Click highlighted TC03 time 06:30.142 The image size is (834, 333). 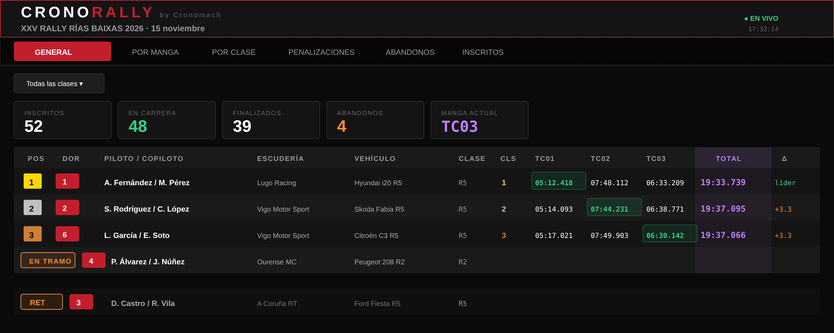tap(670, 233)
